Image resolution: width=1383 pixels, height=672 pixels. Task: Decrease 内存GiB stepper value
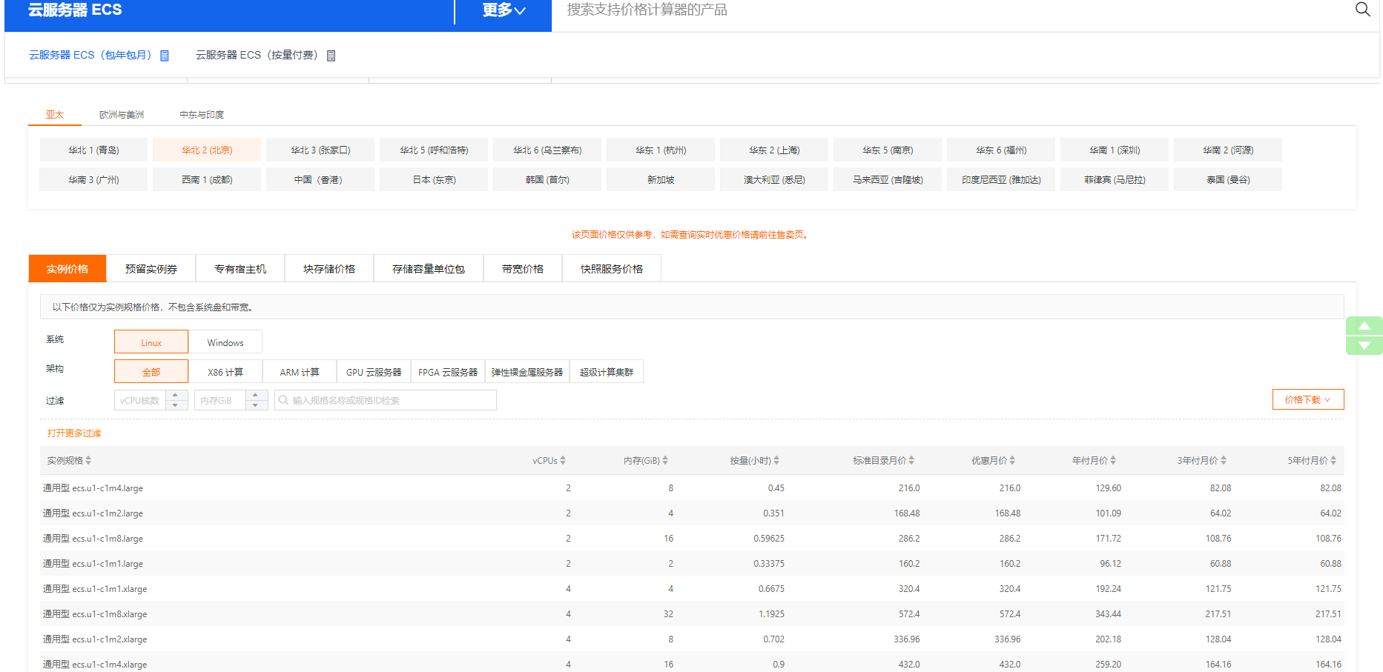click(x=256, y=405)
